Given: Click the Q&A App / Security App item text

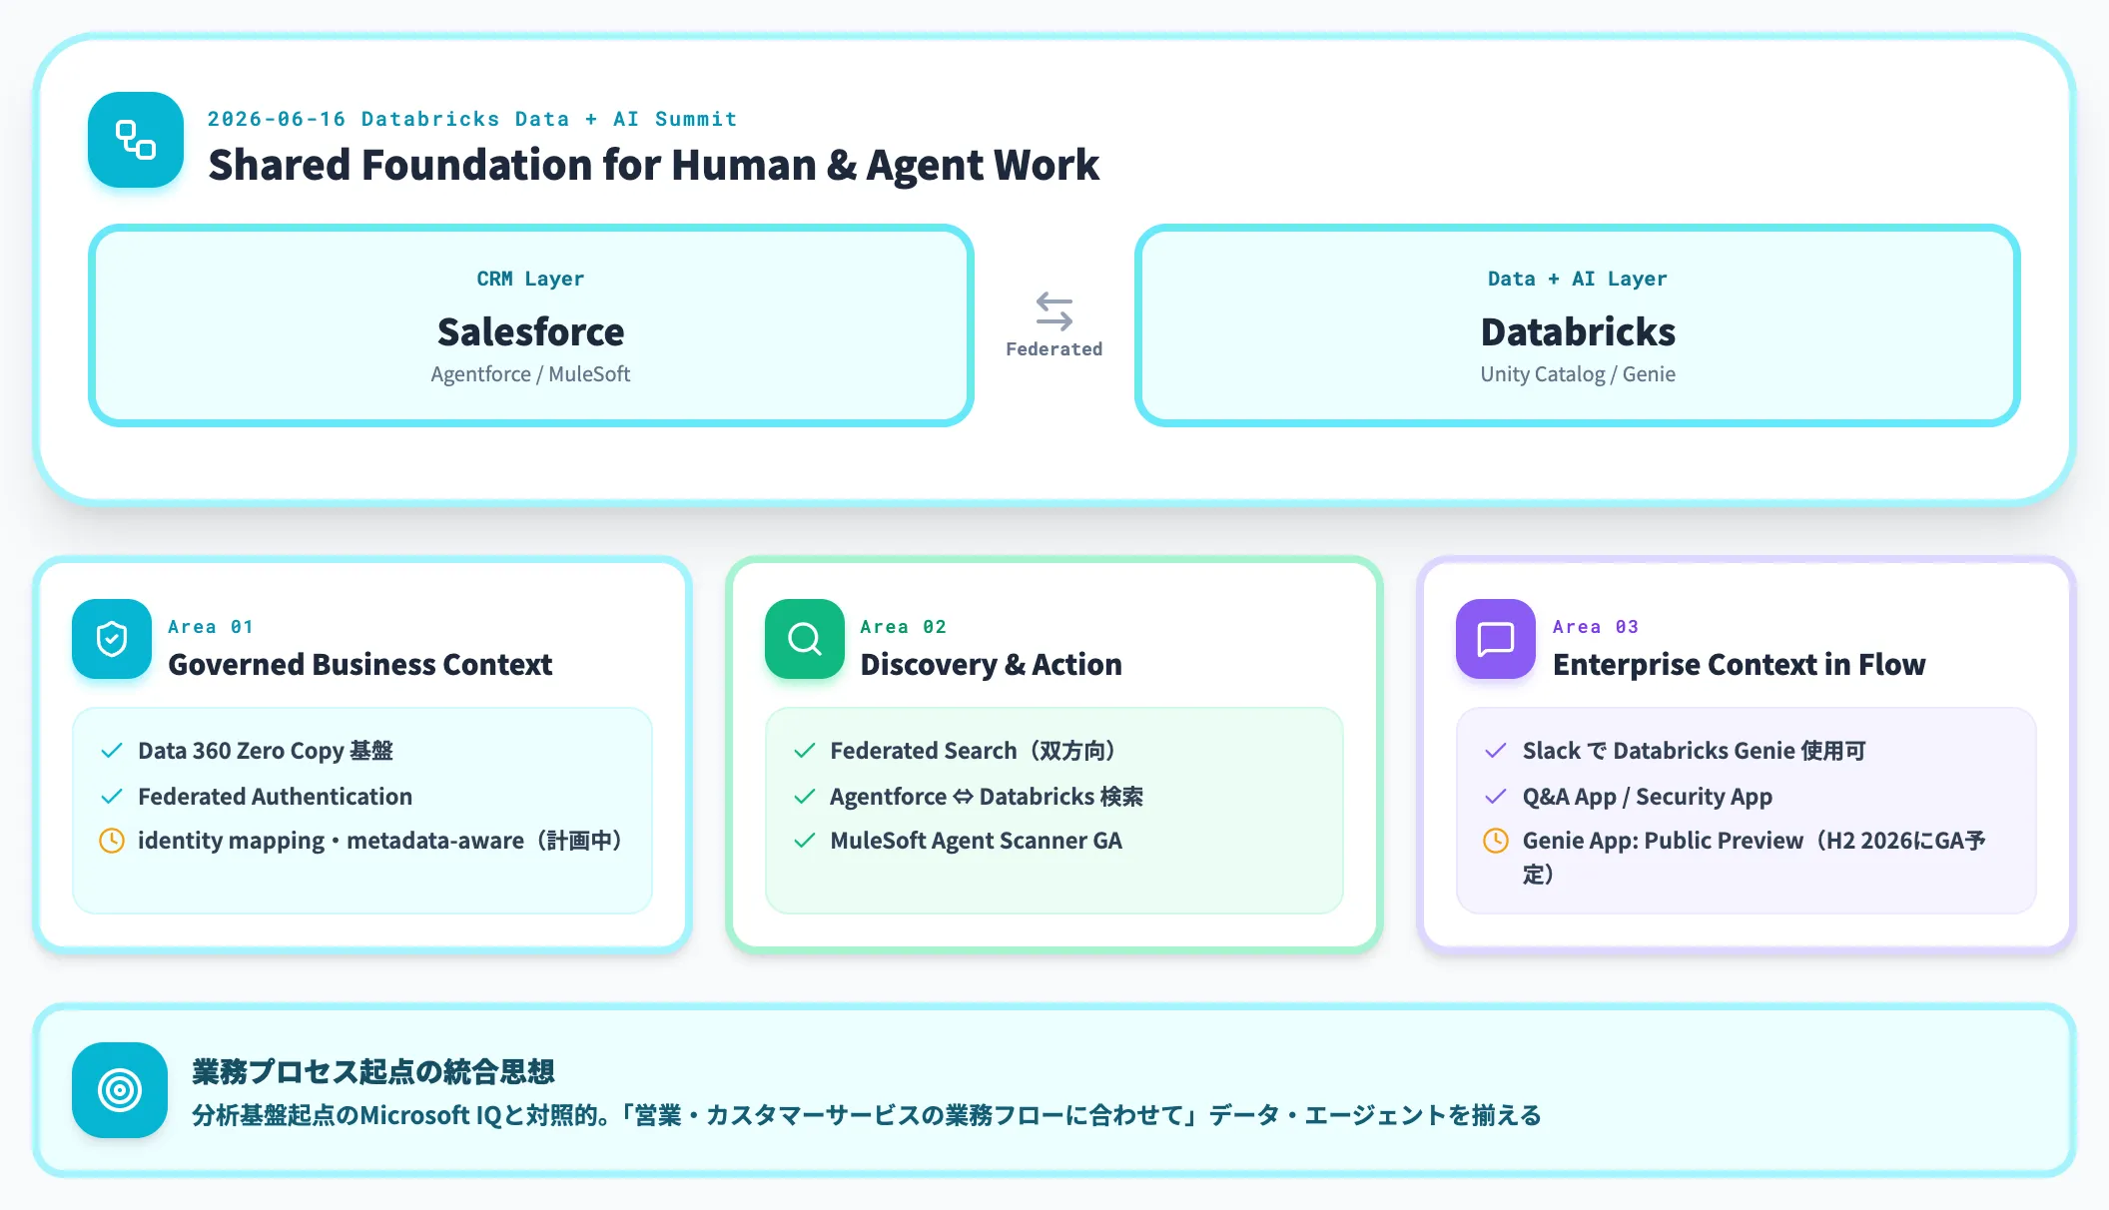Looking at the screenshot, I should pyautogui.click(x=1648, y=797).
